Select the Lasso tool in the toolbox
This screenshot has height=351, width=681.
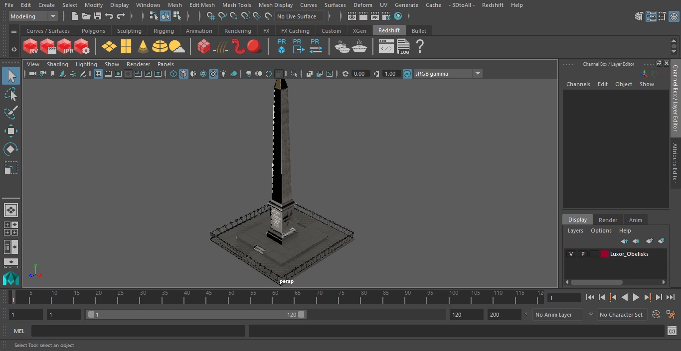click(x=10, y=94)
